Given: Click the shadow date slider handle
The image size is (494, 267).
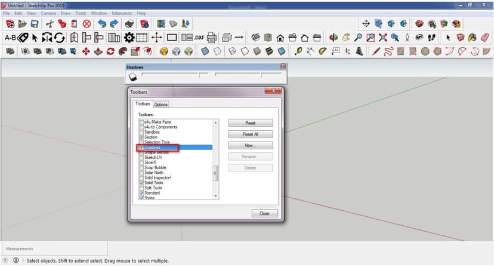Looking at the screenshot, I should [x=199, y=75].
